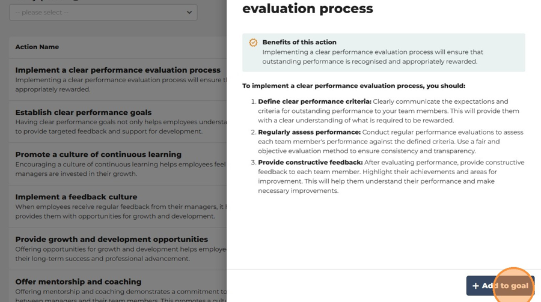Click the 'evaluation process' panel title

point(307,8)
